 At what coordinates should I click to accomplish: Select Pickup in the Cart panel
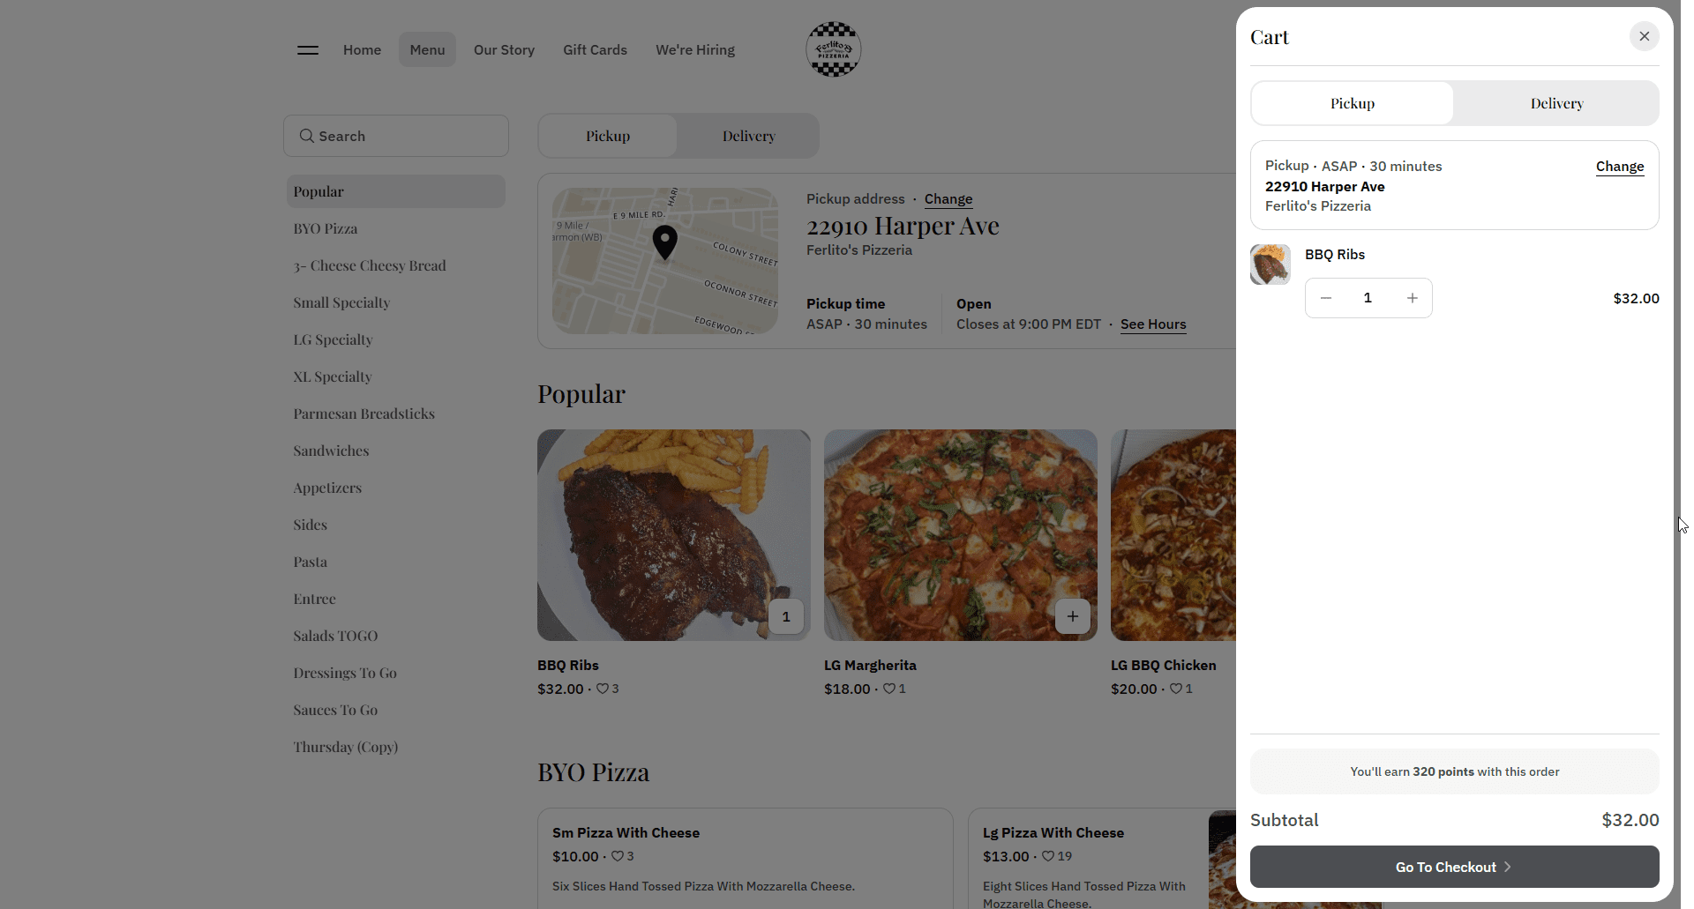coord(1352,103)
